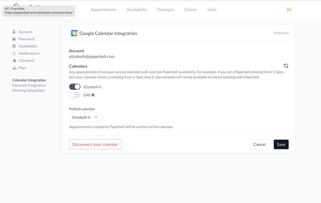Image resolution: width=321 pixels, height=203 pixels.
Task: Save the calendar integration settings
Action: click(x=281, y=145)
